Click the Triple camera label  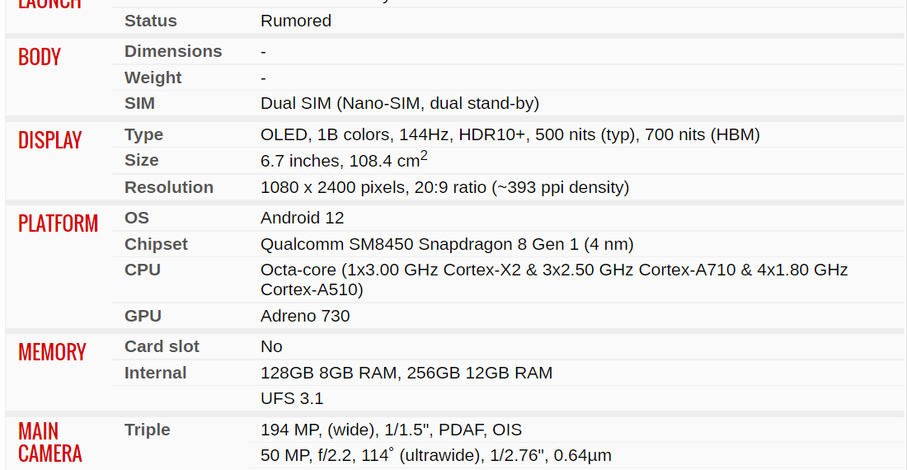[147, 430]
